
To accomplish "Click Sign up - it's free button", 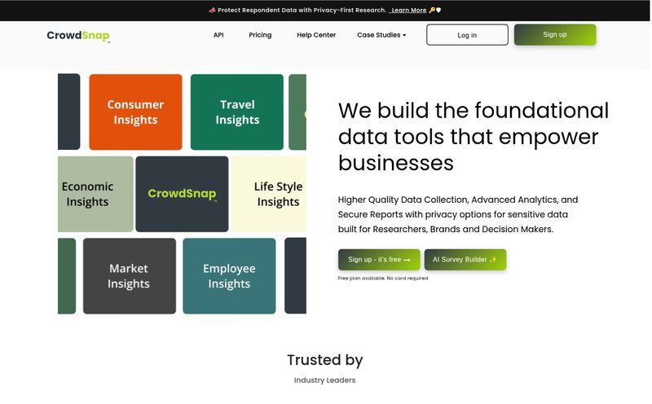I will click(379, 260).
